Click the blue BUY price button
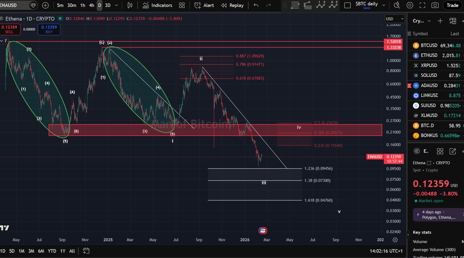The height and width of the screenshot is (258, 464). click(x=49, y=29)
